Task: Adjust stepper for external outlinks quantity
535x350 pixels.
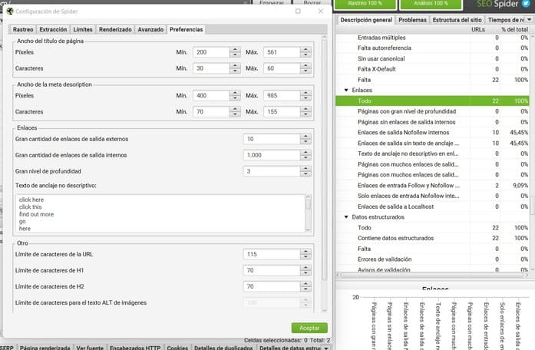Action: pyautogui.click(x=305, y=139)
